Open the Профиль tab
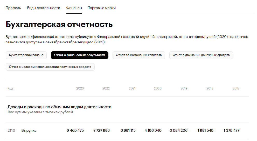Screen dimensions: 257x141 tap(13, 8)
